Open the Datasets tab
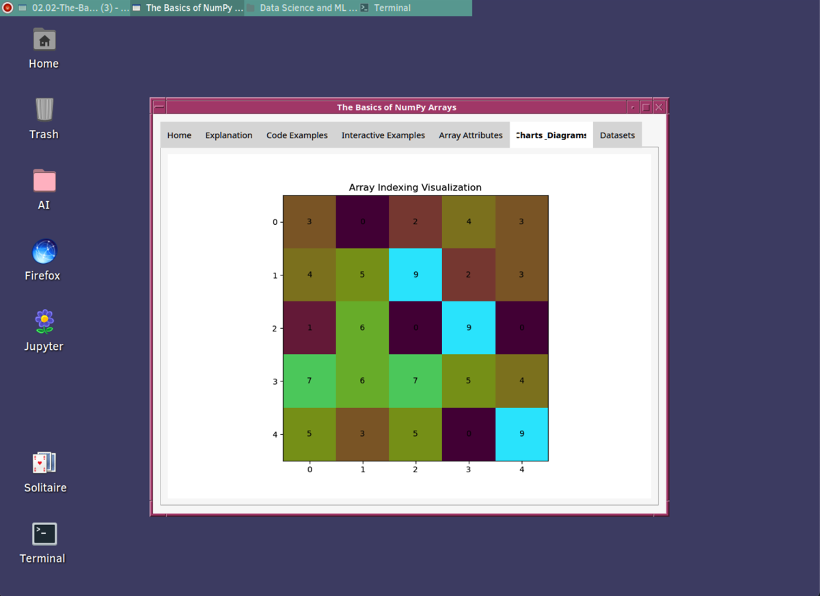This screenshot has height=596, width=820. point(617,135)
